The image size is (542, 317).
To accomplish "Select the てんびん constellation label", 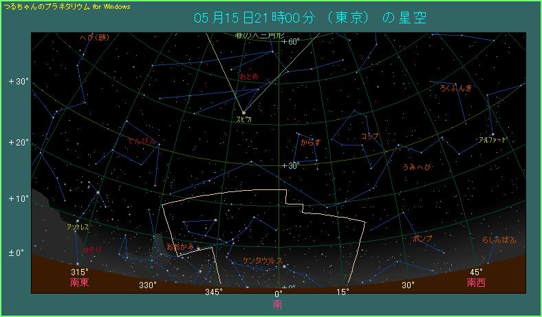I will 142,141.
